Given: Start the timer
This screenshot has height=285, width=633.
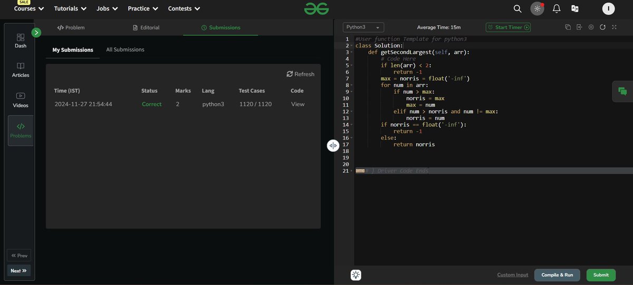Looking at the screenshot, I should 508,27.
